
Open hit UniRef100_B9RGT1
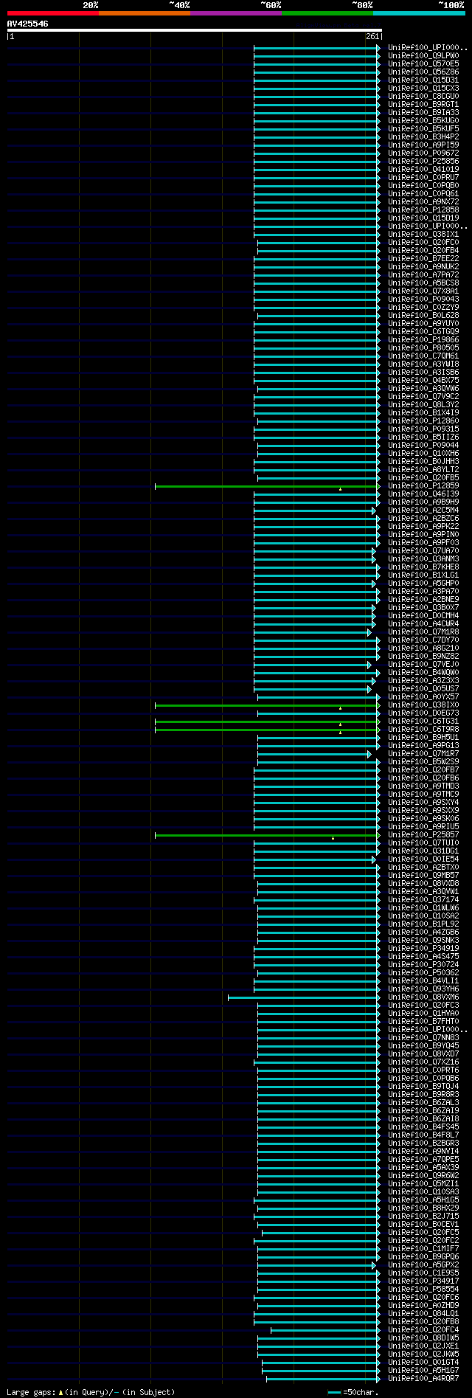pos(423,105)
